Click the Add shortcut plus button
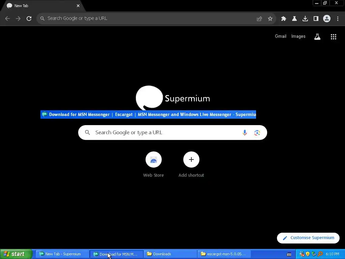The height and width of the screenshot is (259, 345). pos(191,160)
